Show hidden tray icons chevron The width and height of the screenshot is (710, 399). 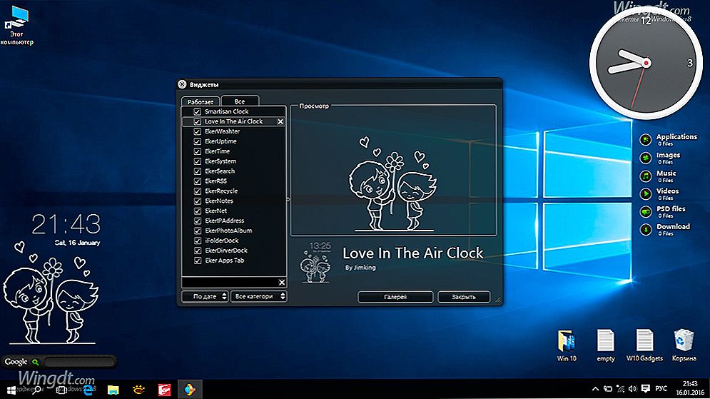(595, 389)
